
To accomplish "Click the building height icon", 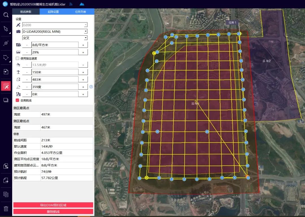I will 18,94.
